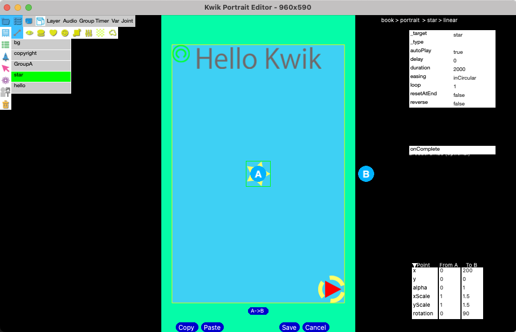Click the orange trash delete icon

click(x=5, y=104)
